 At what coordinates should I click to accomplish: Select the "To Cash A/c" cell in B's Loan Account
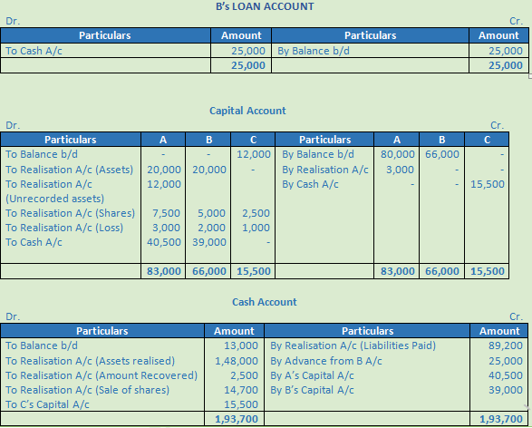(x=34, y=51)
